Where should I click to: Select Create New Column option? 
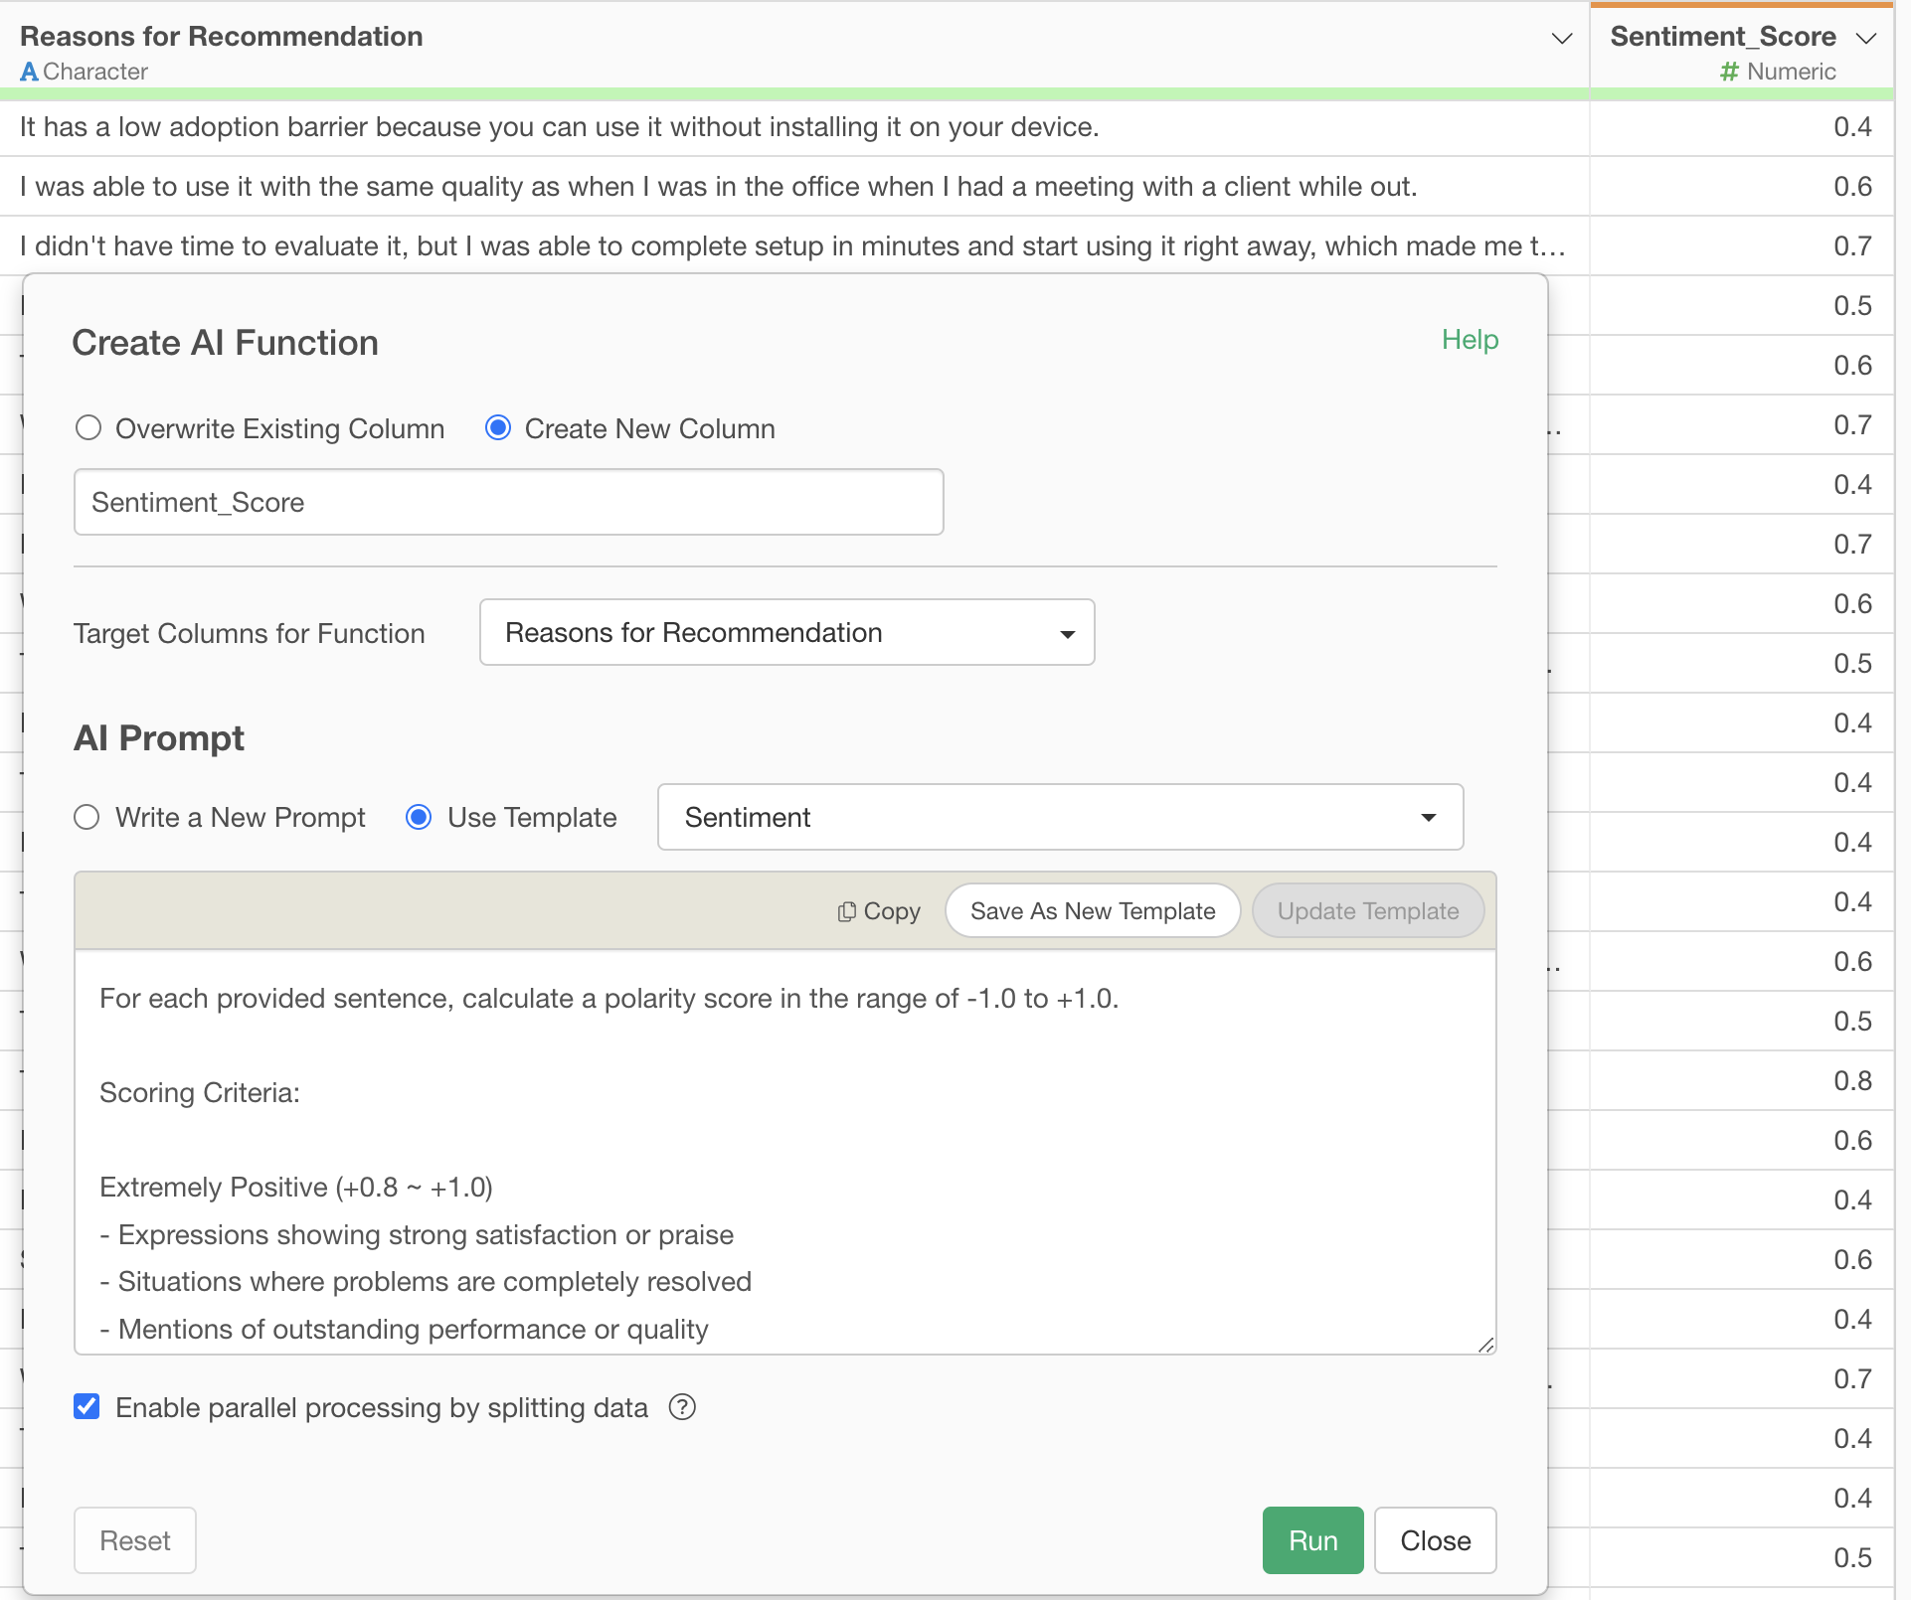tap(498, 428)
